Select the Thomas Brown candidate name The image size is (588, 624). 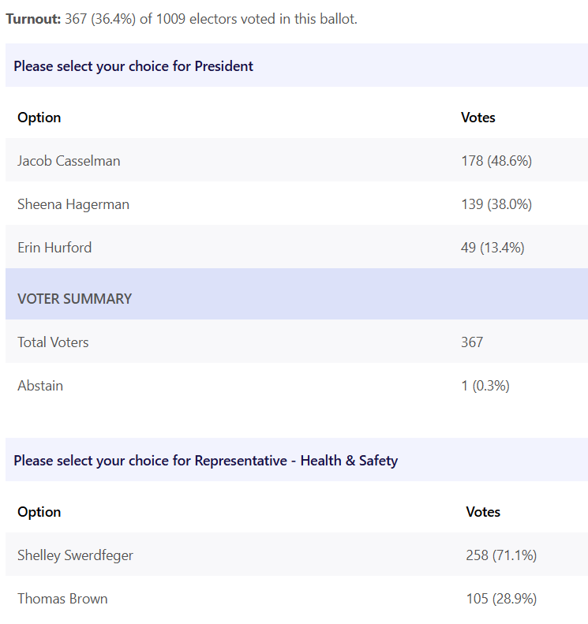click(x=62, y=599)
